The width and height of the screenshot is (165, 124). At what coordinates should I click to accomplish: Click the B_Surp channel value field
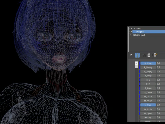pyautogui.click(x=161, y=76)
